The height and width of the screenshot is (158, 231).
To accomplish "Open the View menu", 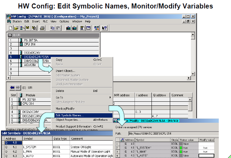I will [x=53, y=21].
